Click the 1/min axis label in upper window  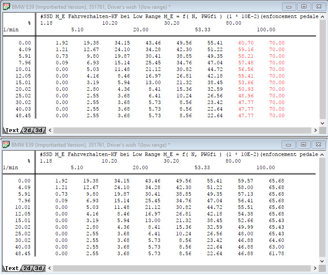11,30
